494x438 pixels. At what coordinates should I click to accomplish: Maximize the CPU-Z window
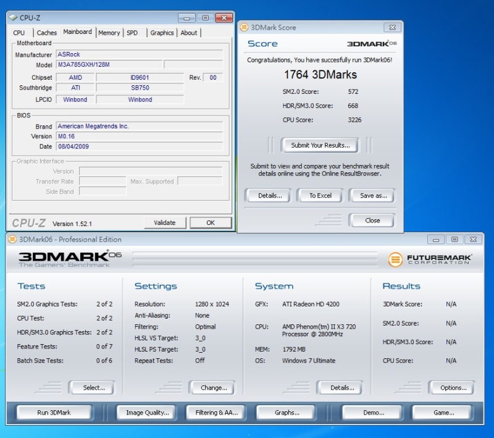pyautogui.click(x=206, y=18)
